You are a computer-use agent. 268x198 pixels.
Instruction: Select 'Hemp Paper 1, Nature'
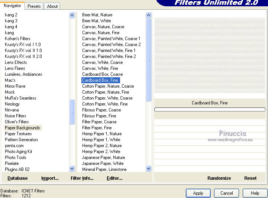(x=102, y=134)
